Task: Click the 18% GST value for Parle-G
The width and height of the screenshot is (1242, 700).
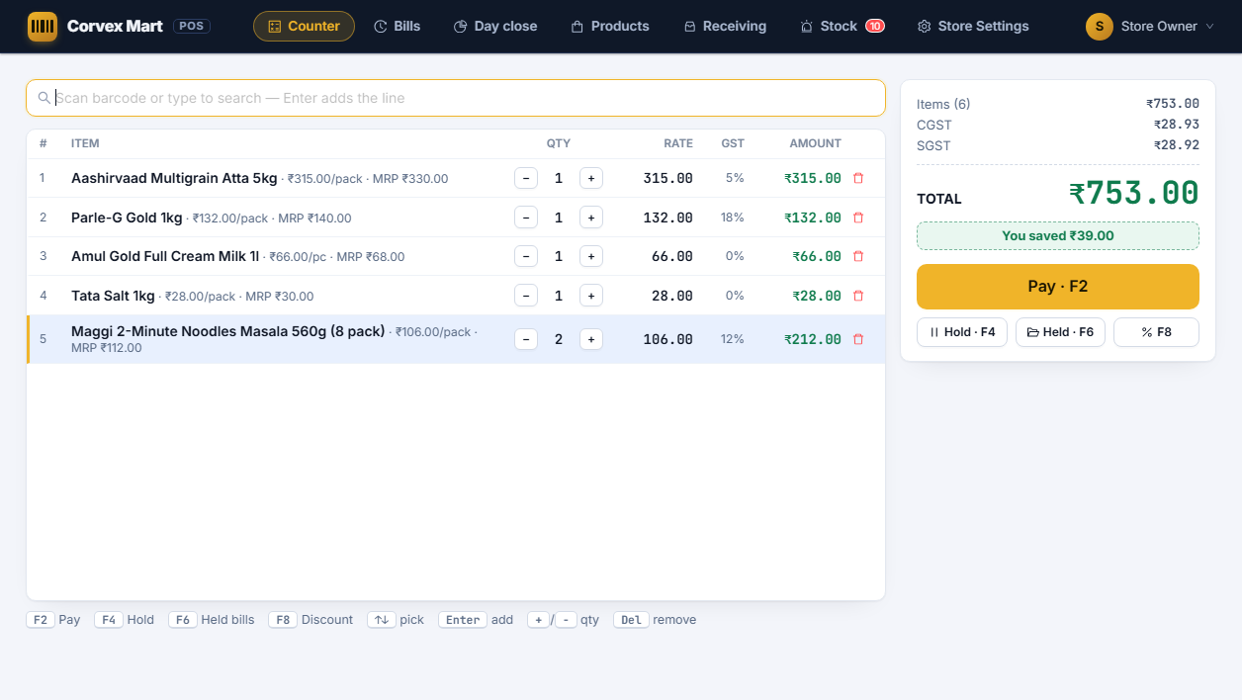Action: click(732, 218)
